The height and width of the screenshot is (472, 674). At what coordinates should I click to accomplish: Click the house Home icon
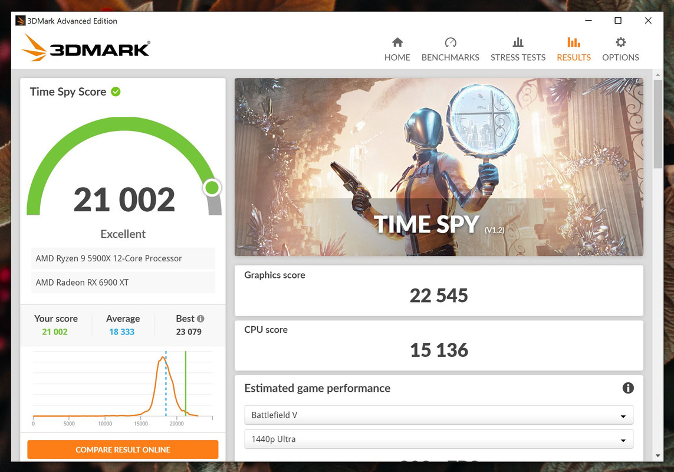tap(397, 42)
